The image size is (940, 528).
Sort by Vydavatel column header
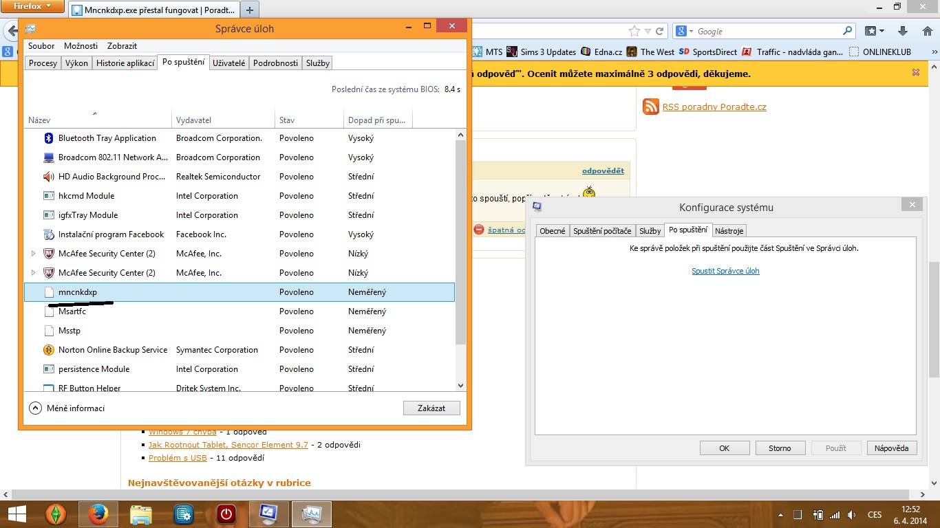tap(223, 120)
